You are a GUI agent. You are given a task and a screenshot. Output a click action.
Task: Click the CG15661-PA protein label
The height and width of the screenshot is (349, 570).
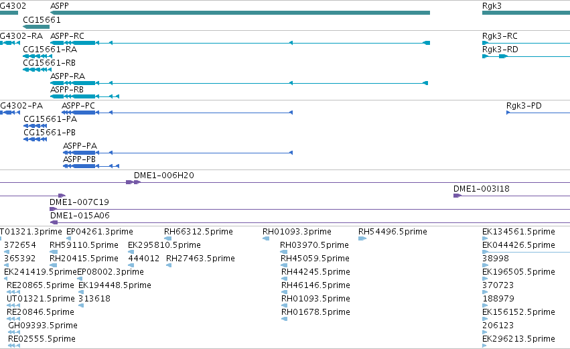click(x=50, y=119)
